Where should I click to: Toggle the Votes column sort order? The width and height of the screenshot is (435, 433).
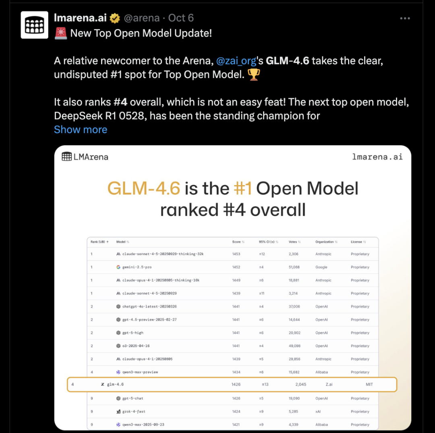(299, 242)
